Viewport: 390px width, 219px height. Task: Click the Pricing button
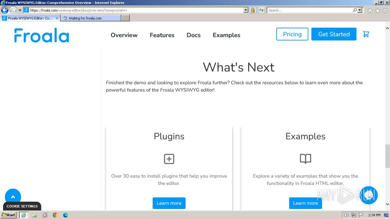292,34
